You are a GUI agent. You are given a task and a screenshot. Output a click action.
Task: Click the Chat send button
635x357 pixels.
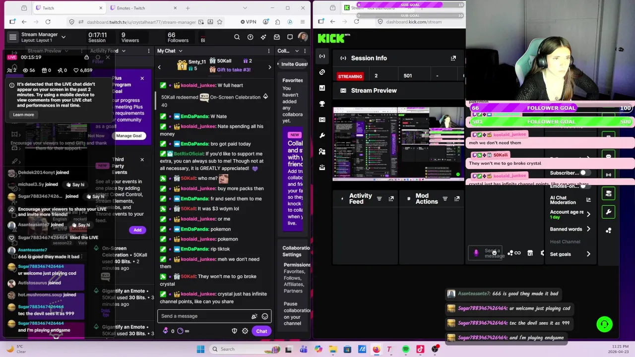coord(261,331)
